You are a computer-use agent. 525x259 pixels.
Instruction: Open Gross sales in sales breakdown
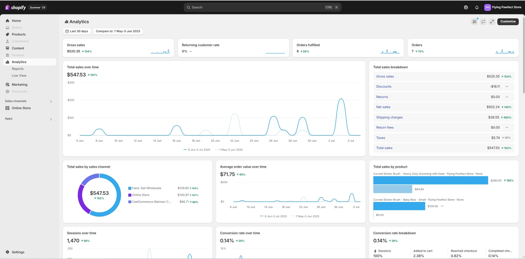pos(385,76)
